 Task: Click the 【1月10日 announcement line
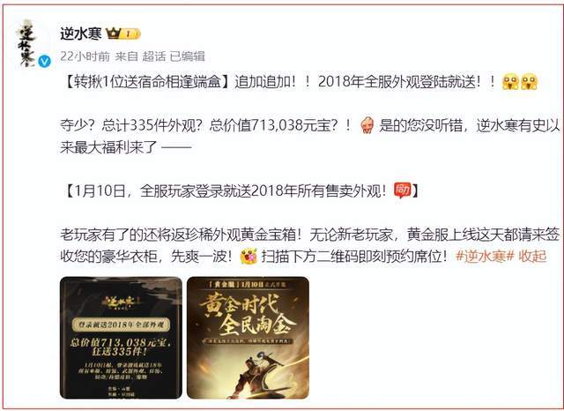coord(240,191)
